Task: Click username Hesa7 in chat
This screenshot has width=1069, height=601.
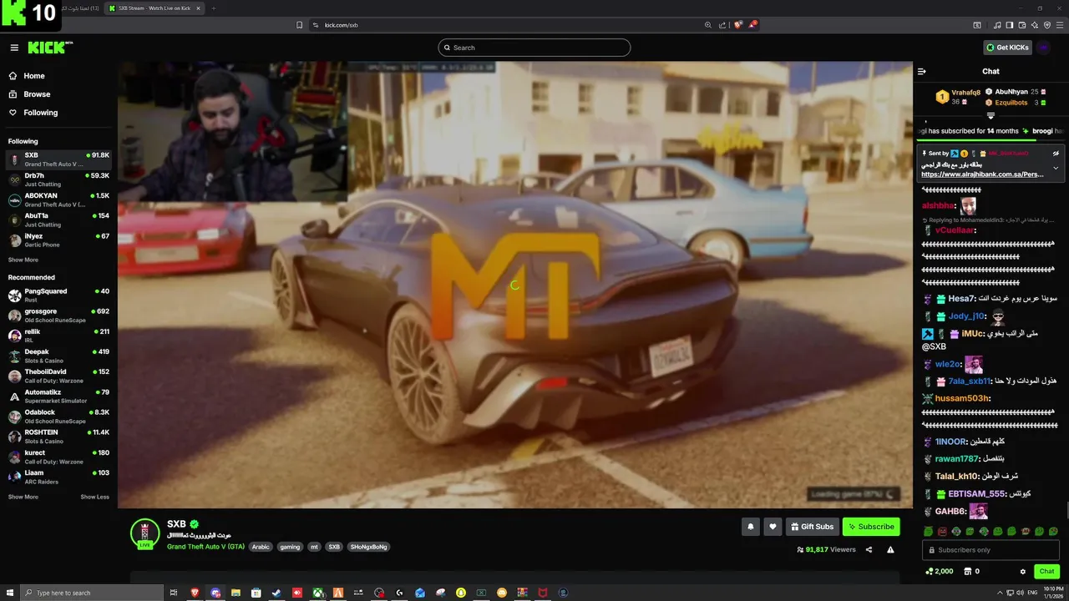Action: (961, 299)
